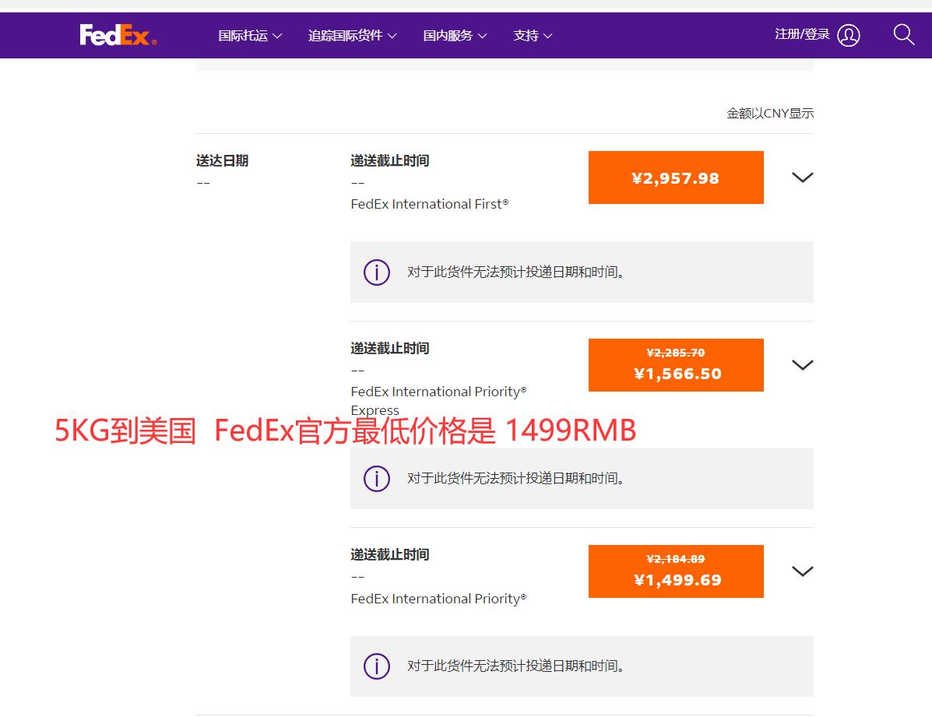The image size is (932, 717).
Task: Expand FedEx International First details chevron
Action: [x=802, y=177]
